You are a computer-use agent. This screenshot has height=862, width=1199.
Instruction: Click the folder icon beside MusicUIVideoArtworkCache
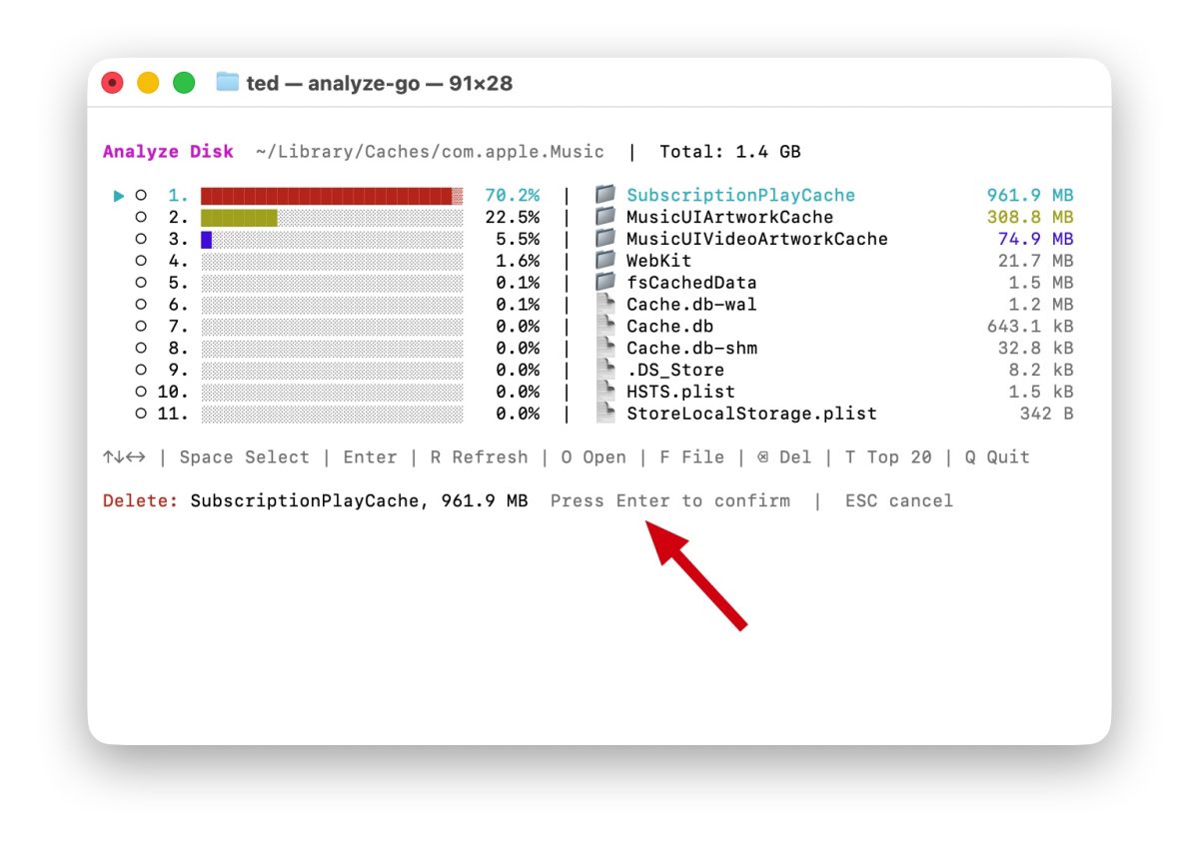(604, 239)
